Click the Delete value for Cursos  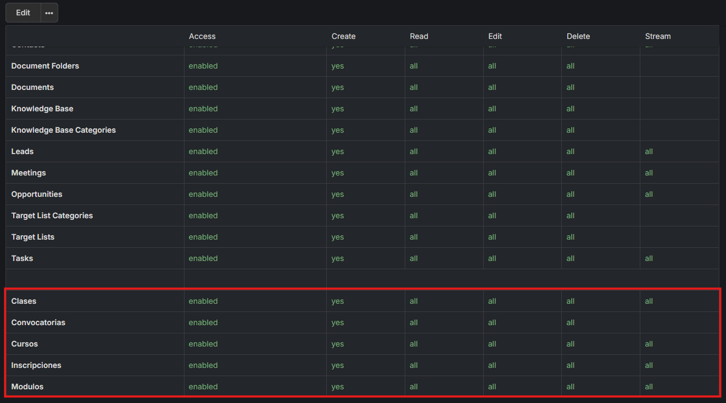tap(570, 344)
